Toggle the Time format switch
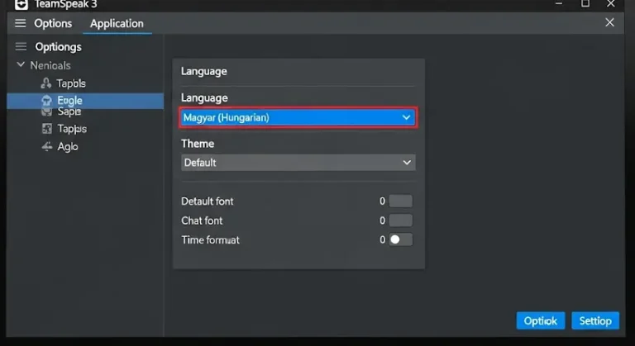The height and width of the screenshot is (346, 635). 400,239
